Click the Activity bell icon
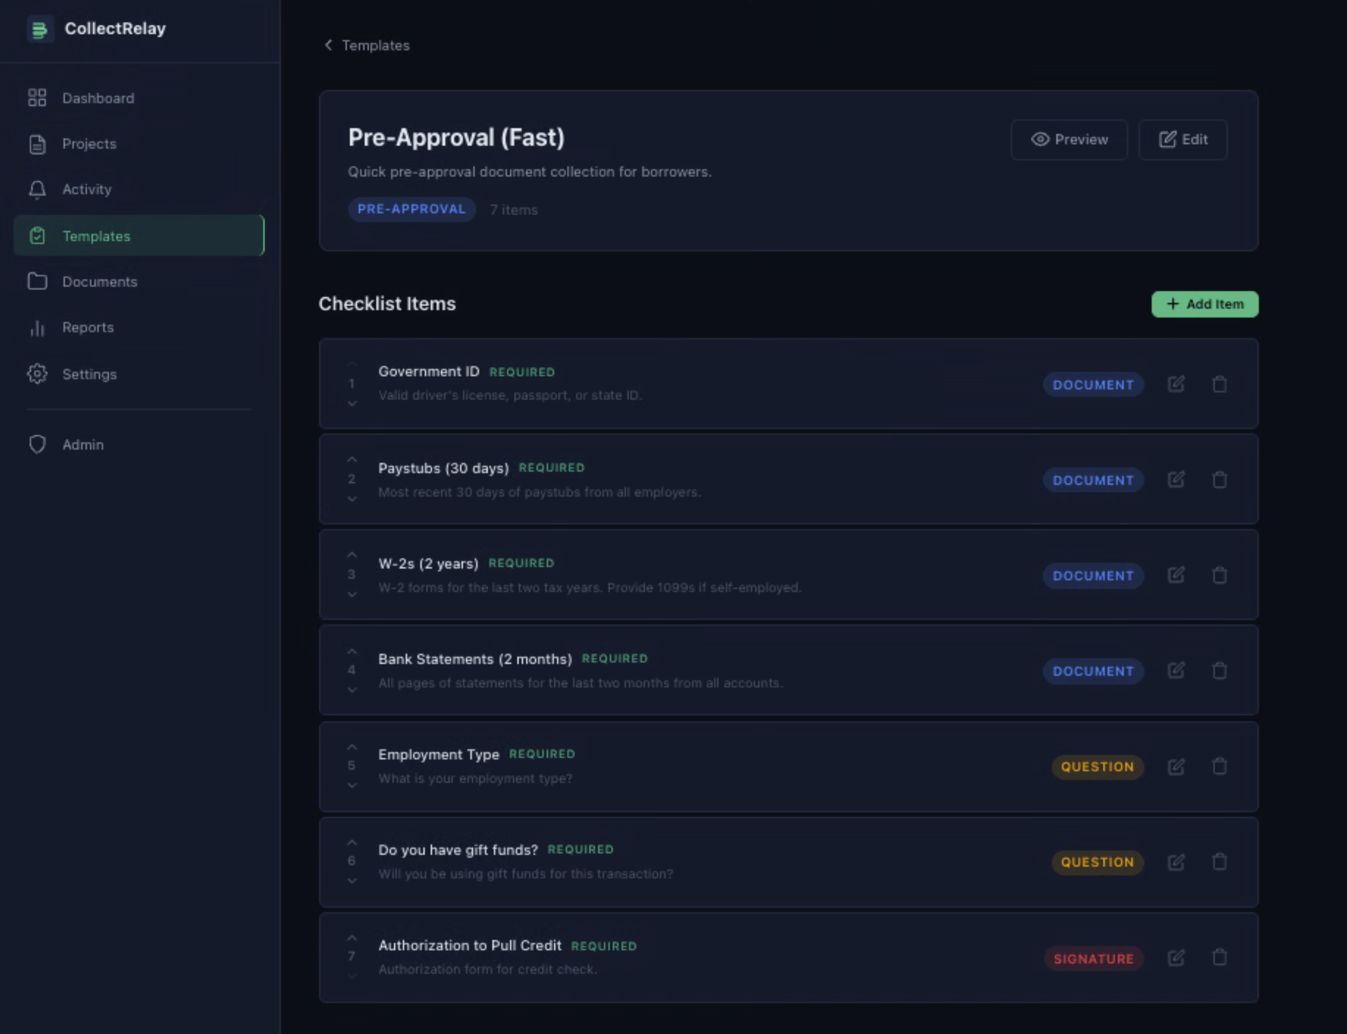Image resolution: width=1347 pixels, height=1034 pixels. pos(37,189)
